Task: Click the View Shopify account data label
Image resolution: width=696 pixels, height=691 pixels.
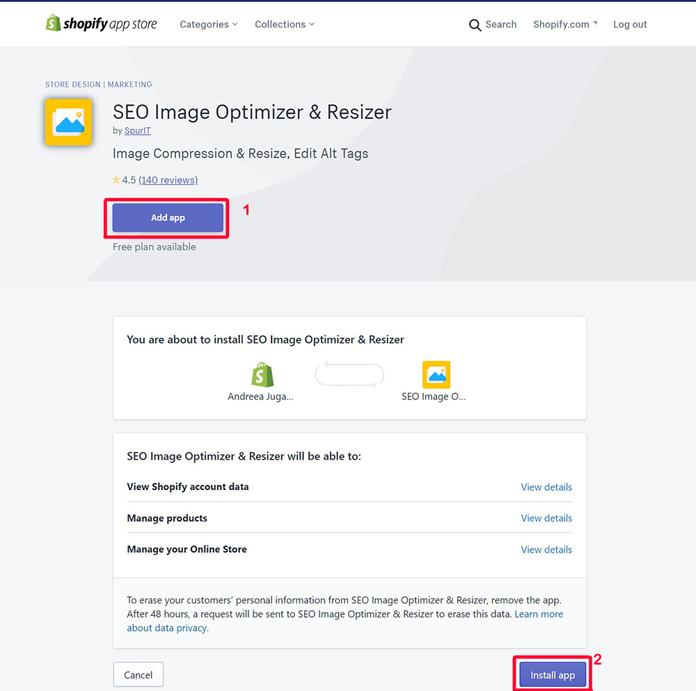Action: click(188, 487)
